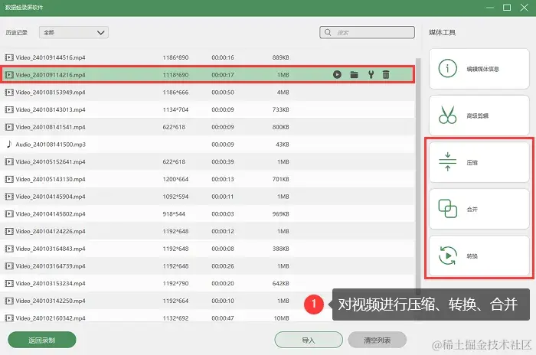This screenshot has height=355, width=536.
Task: Click the 00:00:50 duration cell
Action: tap(223, 93)
